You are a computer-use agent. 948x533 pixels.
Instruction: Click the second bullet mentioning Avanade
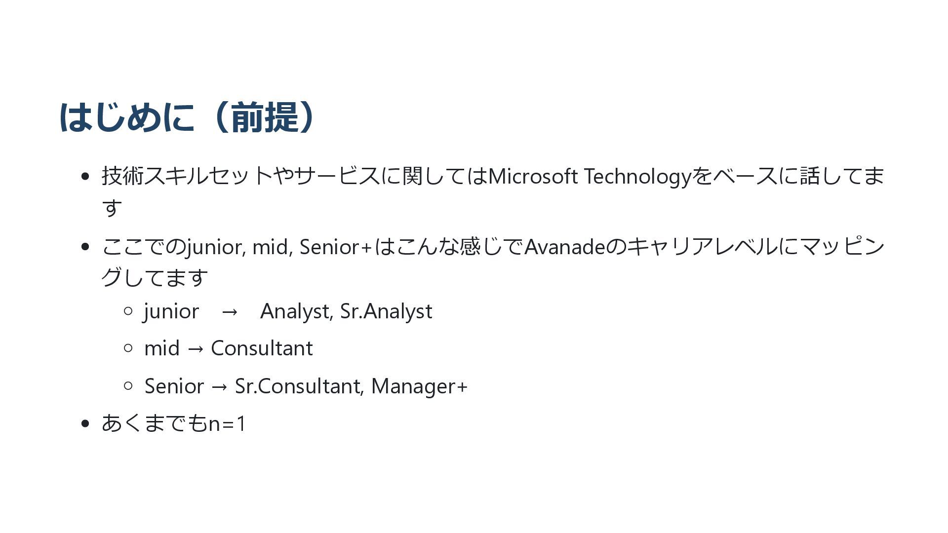click(493, 262)
